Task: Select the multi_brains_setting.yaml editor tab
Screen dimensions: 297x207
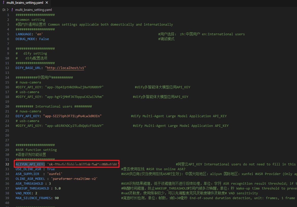Action: click(25, 3)
